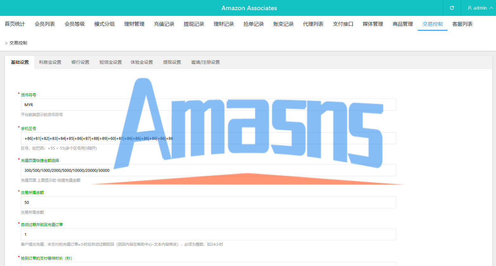Open the 首页统计 menu
Viewport: 496px width, 266px height.
coord(15,24)
